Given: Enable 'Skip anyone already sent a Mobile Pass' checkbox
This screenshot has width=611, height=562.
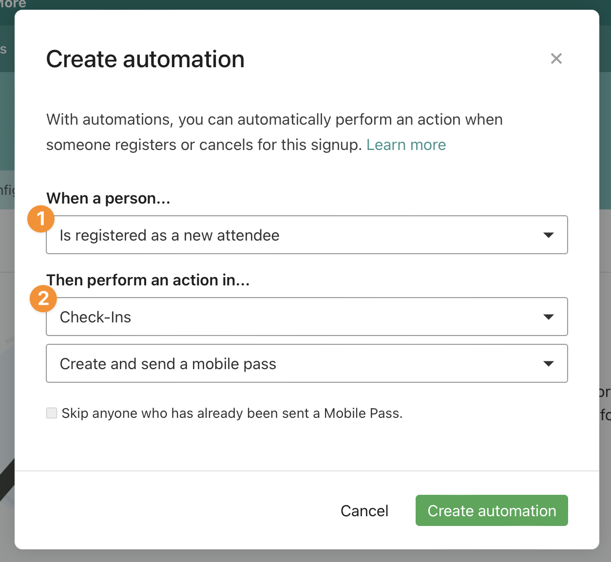Looking at the screenshot, I should [52, 413].
